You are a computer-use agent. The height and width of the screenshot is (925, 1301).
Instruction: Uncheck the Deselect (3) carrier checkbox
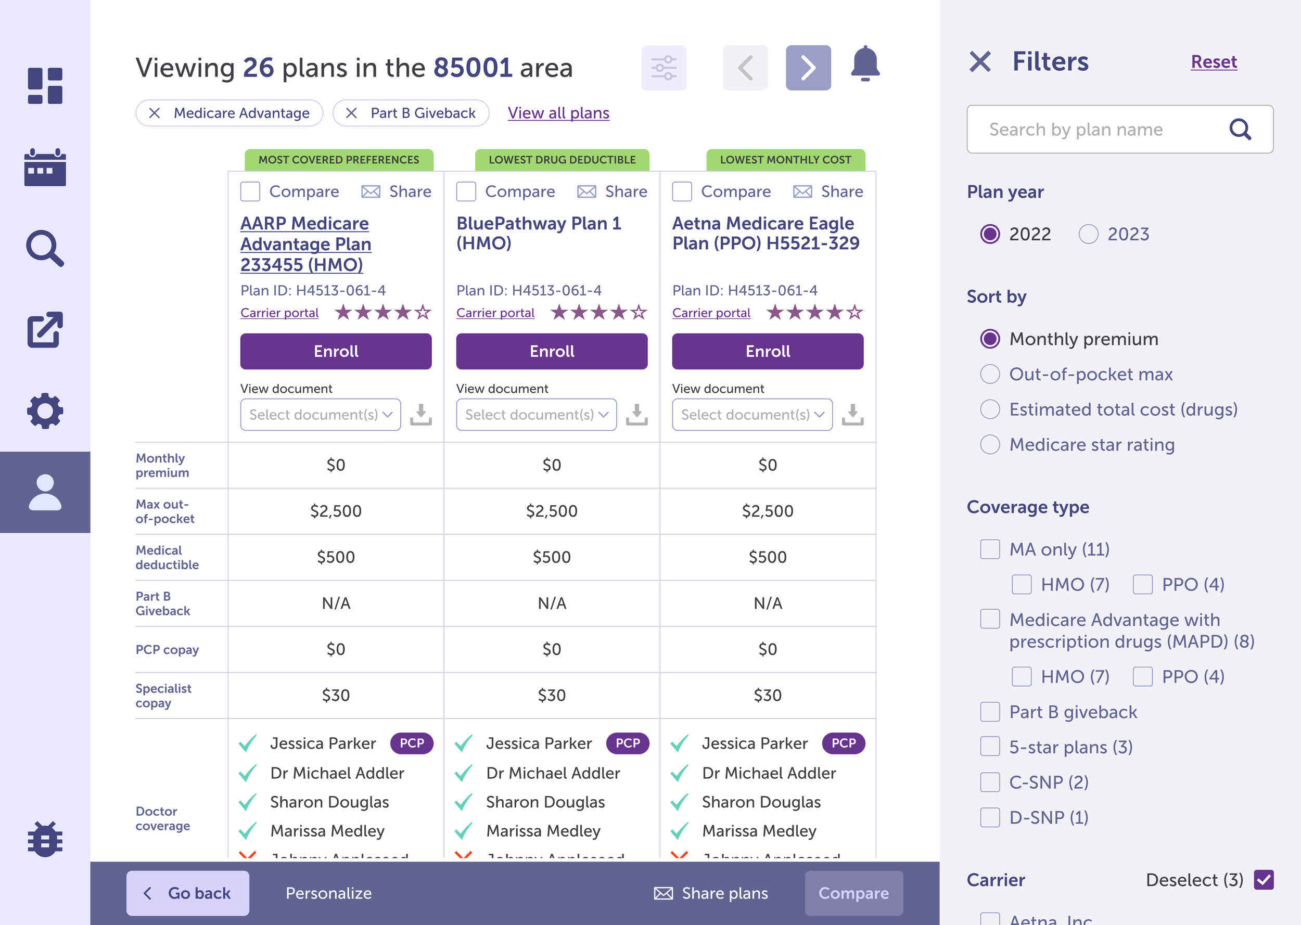1264,879
